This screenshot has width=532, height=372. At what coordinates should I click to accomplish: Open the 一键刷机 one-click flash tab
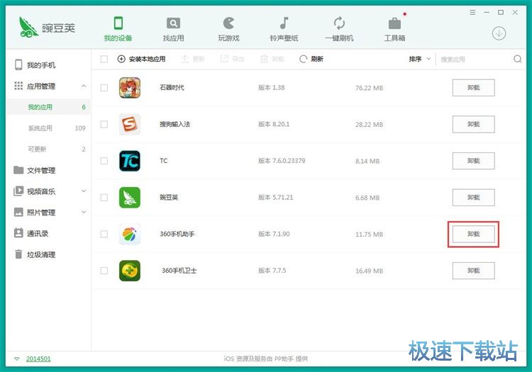point(339,29)
